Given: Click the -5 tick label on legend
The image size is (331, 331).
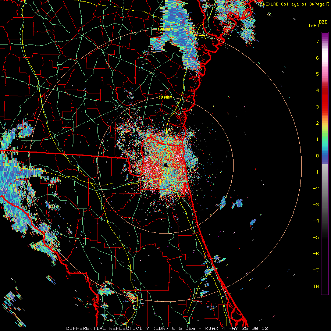Looking at the screenshot, I should point(316,237).
